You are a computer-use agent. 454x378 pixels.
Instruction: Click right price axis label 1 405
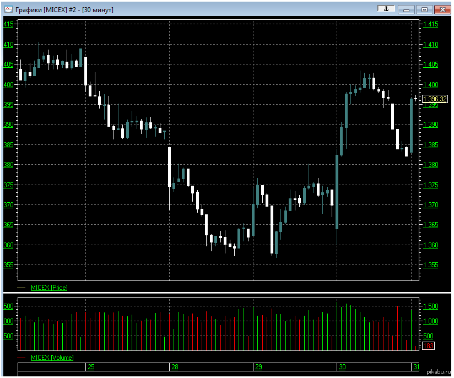[x=431, y=64]
